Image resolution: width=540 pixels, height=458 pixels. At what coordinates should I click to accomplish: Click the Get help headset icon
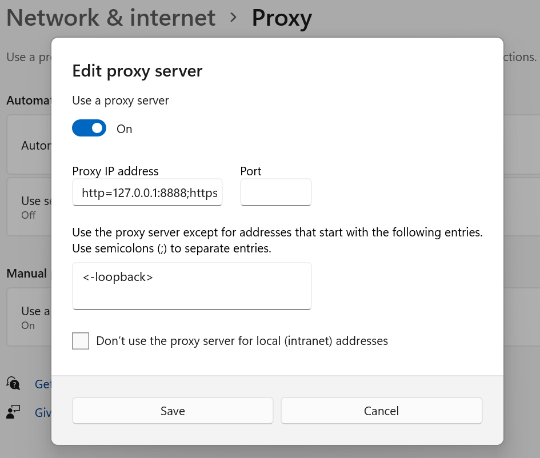point(13,383)
